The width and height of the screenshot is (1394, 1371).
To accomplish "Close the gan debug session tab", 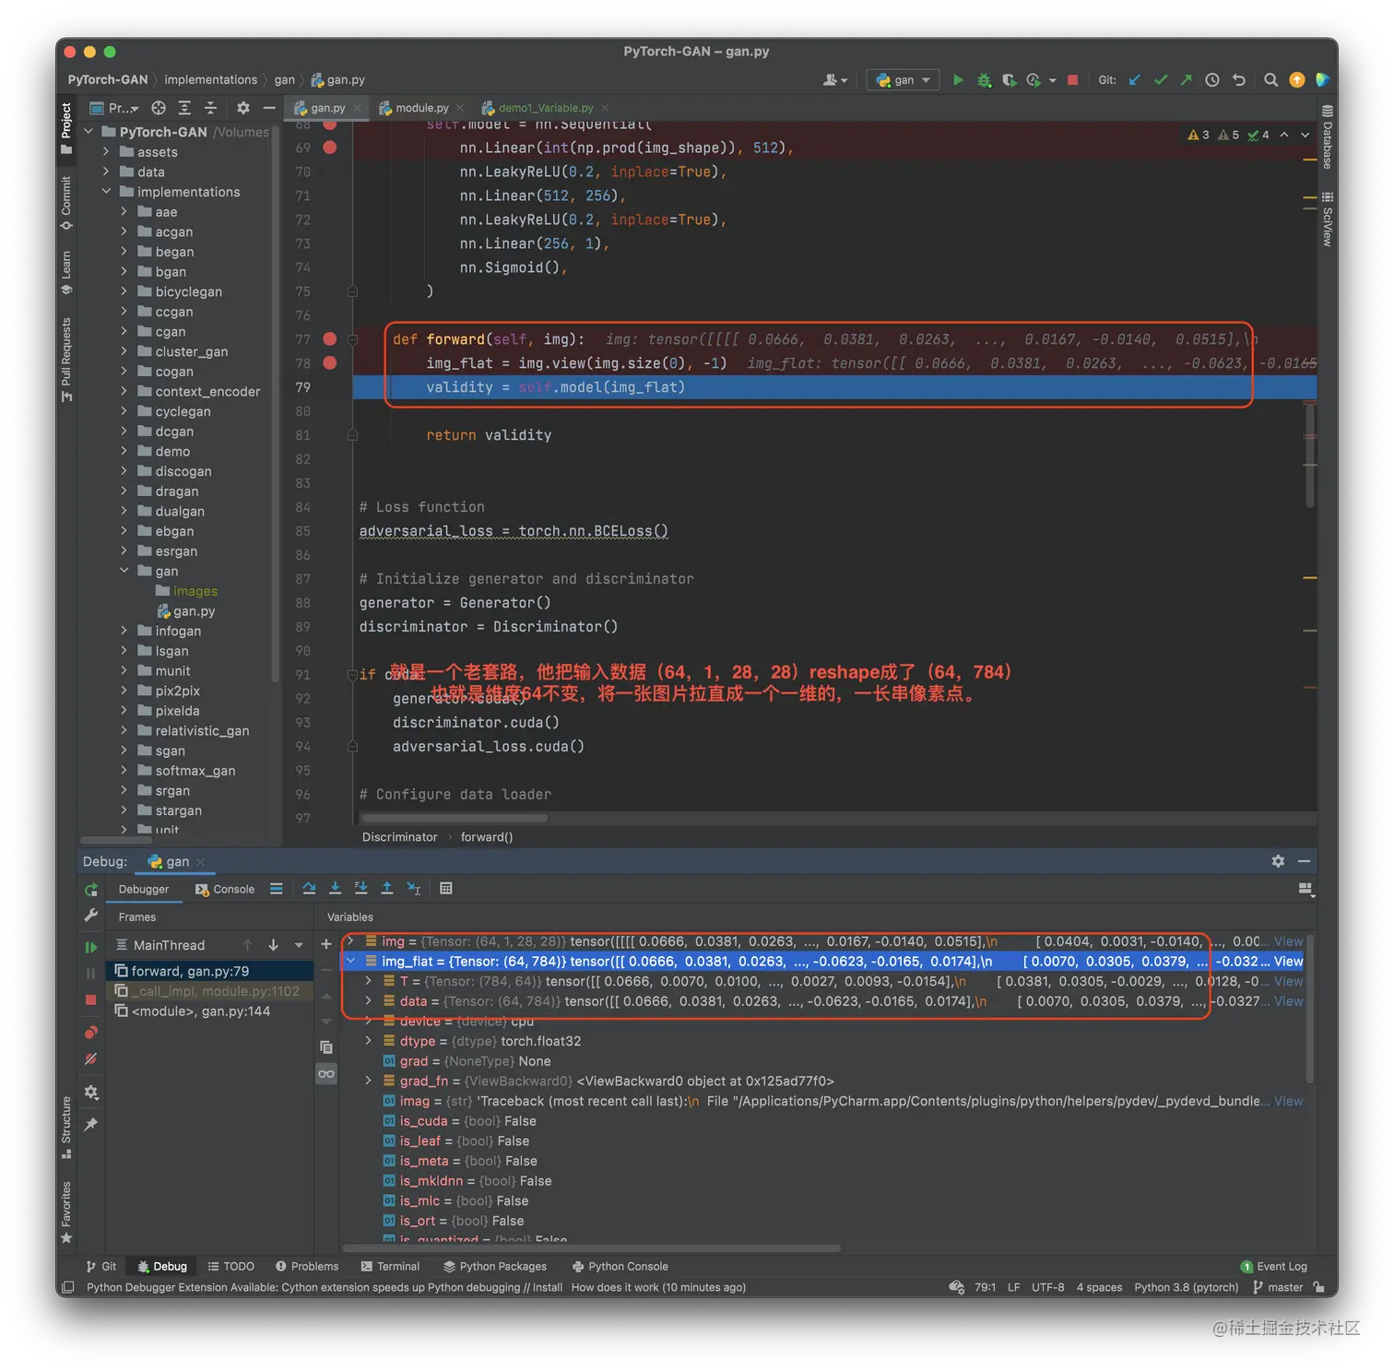I will [x=200, y=862].
